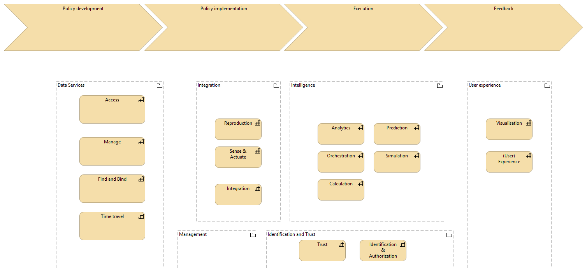Viewport: 587px width, 272px height.
Task: Select the grid icon on Prediction
Action: pyautogui.click(x=417, y=127)
